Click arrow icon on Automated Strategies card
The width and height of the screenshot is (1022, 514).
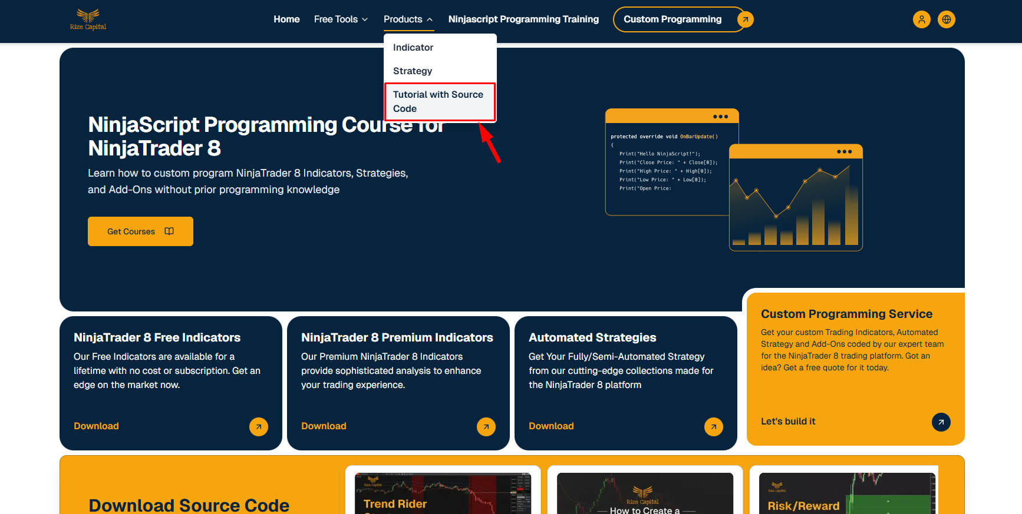(714, 427)
